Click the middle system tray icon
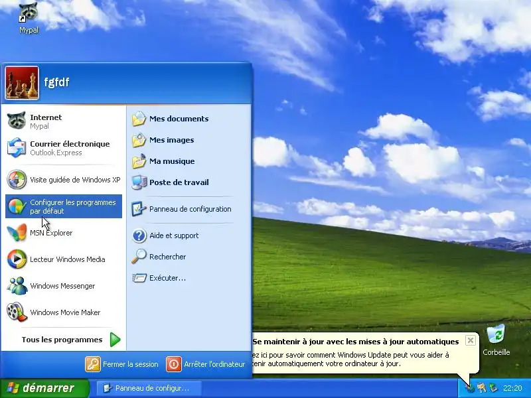The image size is (531, 398). click(x=481, y=388)
